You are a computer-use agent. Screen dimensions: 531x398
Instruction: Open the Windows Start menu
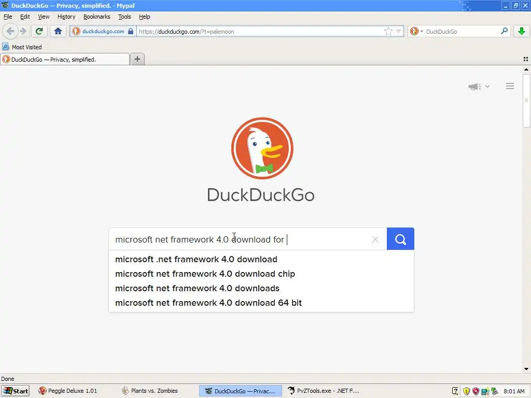(x=15, y=391)
